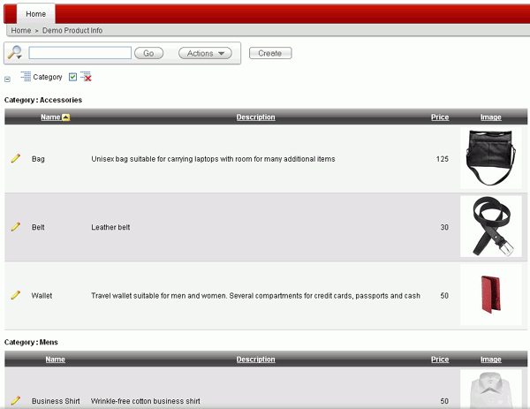Click the Category control break grid icon

coord(26,76)
